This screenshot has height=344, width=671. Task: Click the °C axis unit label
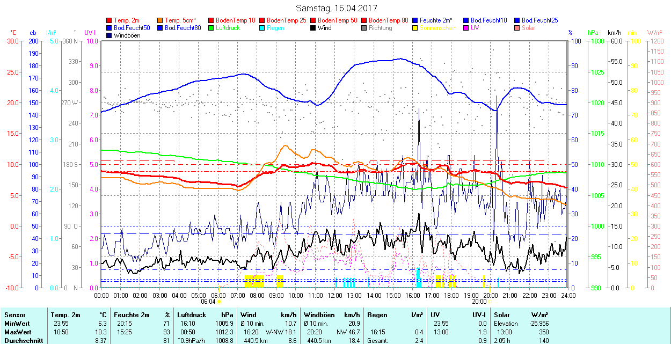click(13, 33)
